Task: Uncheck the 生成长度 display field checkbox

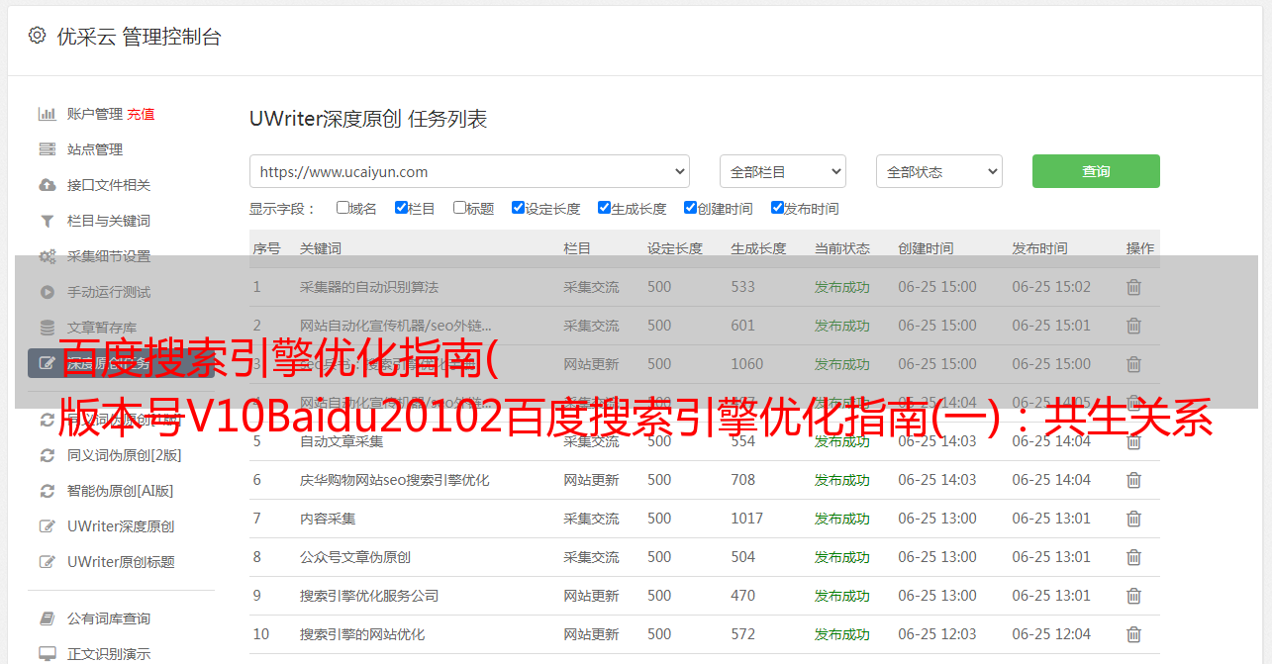Action: pyautogui.click(x=604, y=208)
